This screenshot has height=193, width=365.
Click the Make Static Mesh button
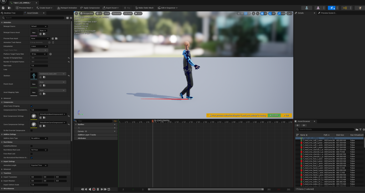(144, 8)
